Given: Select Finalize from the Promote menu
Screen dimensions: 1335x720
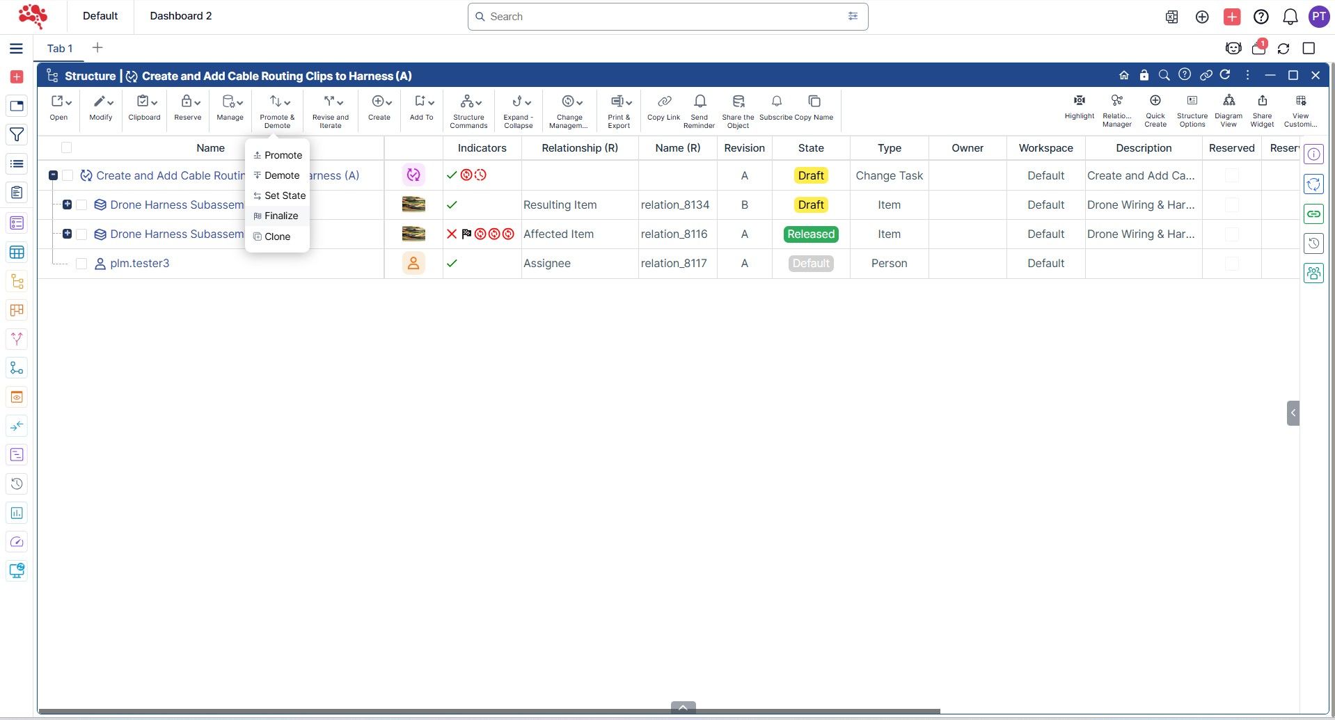Looking at the screenshot, I should tap(281, 216).
